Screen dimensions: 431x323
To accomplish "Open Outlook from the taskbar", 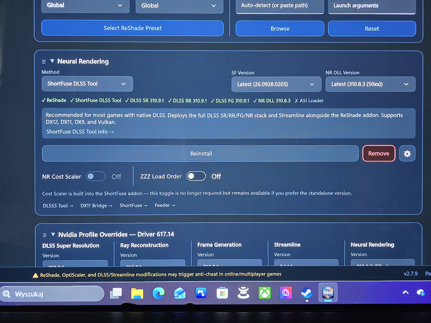I will pos(179,293).
